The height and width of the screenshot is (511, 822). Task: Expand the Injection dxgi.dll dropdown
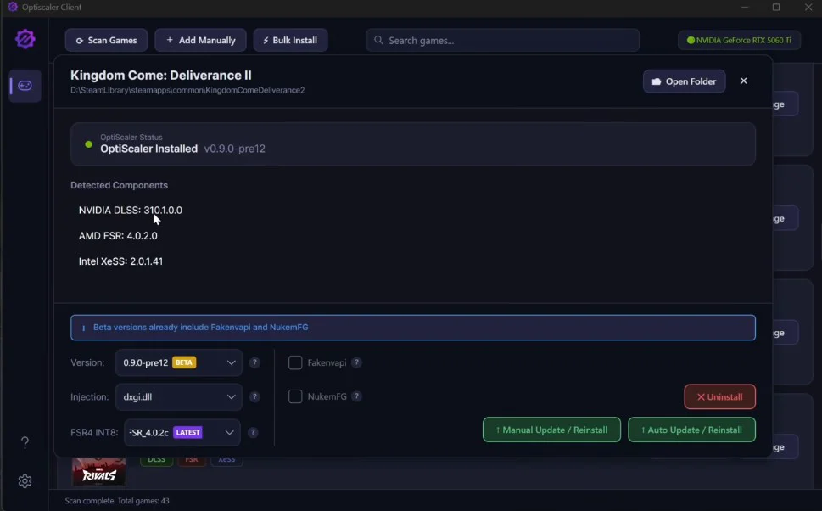pos(179,396)
